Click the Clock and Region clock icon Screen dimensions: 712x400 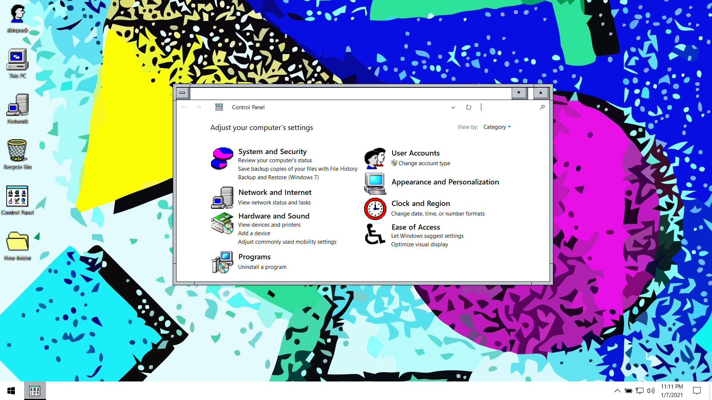coord(375,209)
